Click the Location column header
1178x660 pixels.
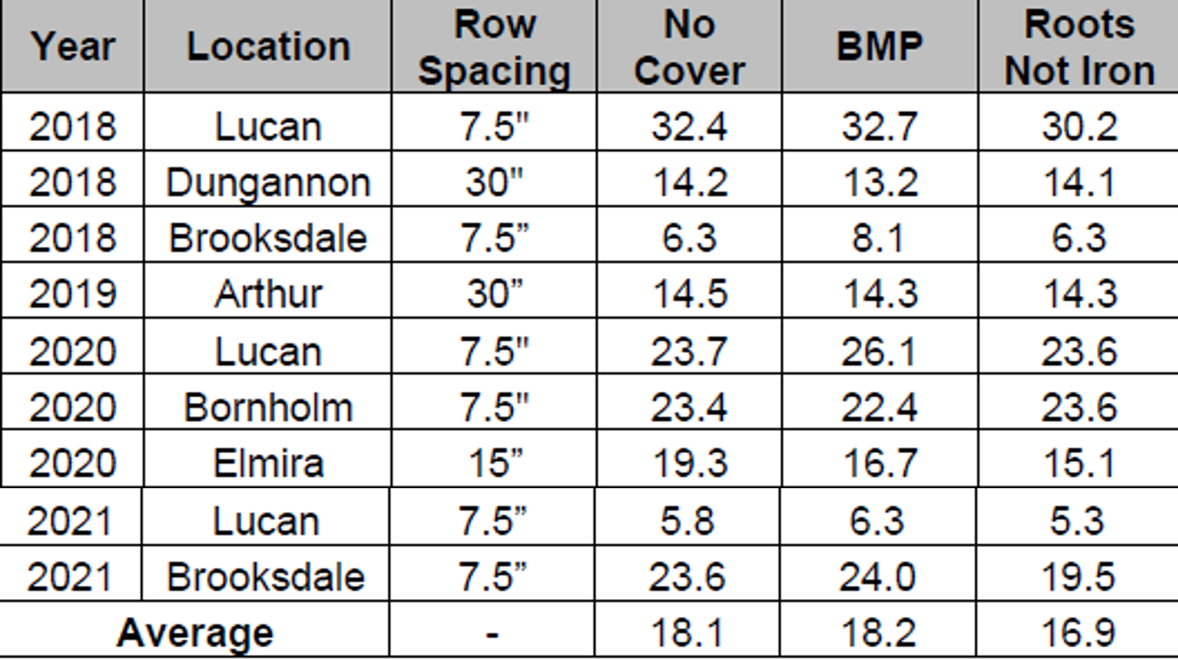click(268, 47)
